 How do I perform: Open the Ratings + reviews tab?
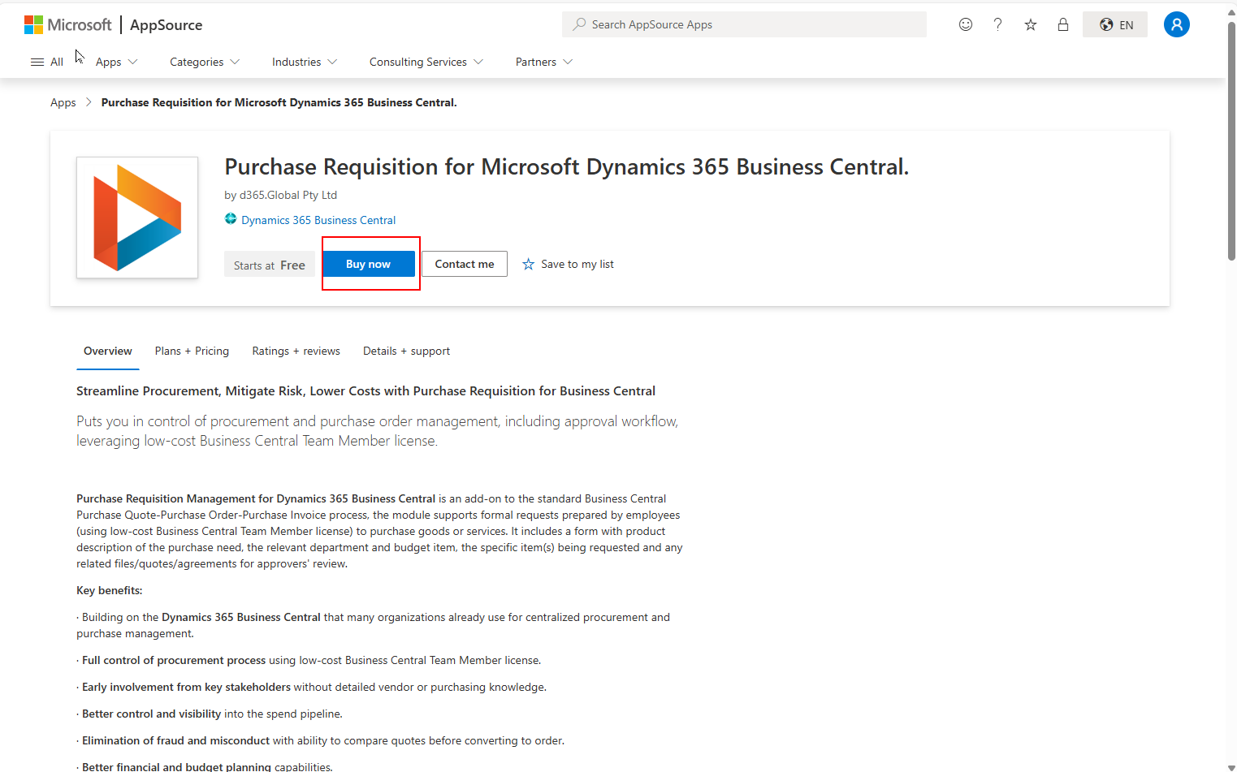coord(296,351)
